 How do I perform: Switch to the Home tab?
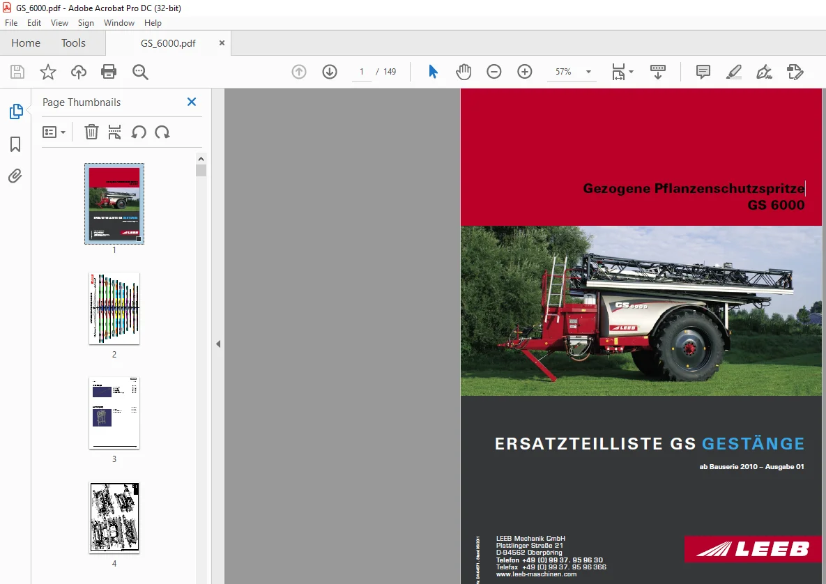pos(26,43)
